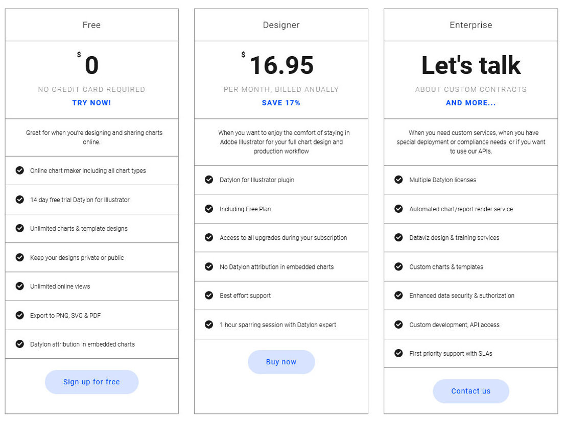Click checkmark next to Unlimited online views
Image resolution: width=566 pixels, height=421 pixels.
(20, 286)
